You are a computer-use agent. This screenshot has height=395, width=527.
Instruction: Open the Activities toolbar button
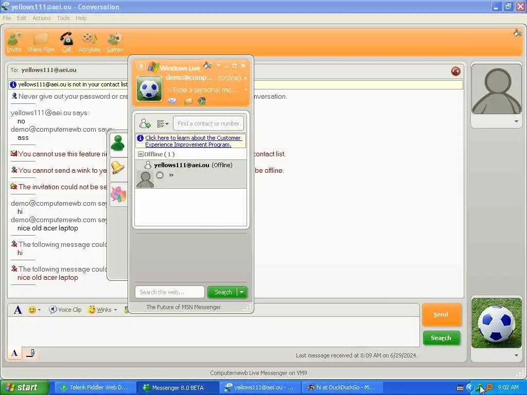(x=90, y=42)
